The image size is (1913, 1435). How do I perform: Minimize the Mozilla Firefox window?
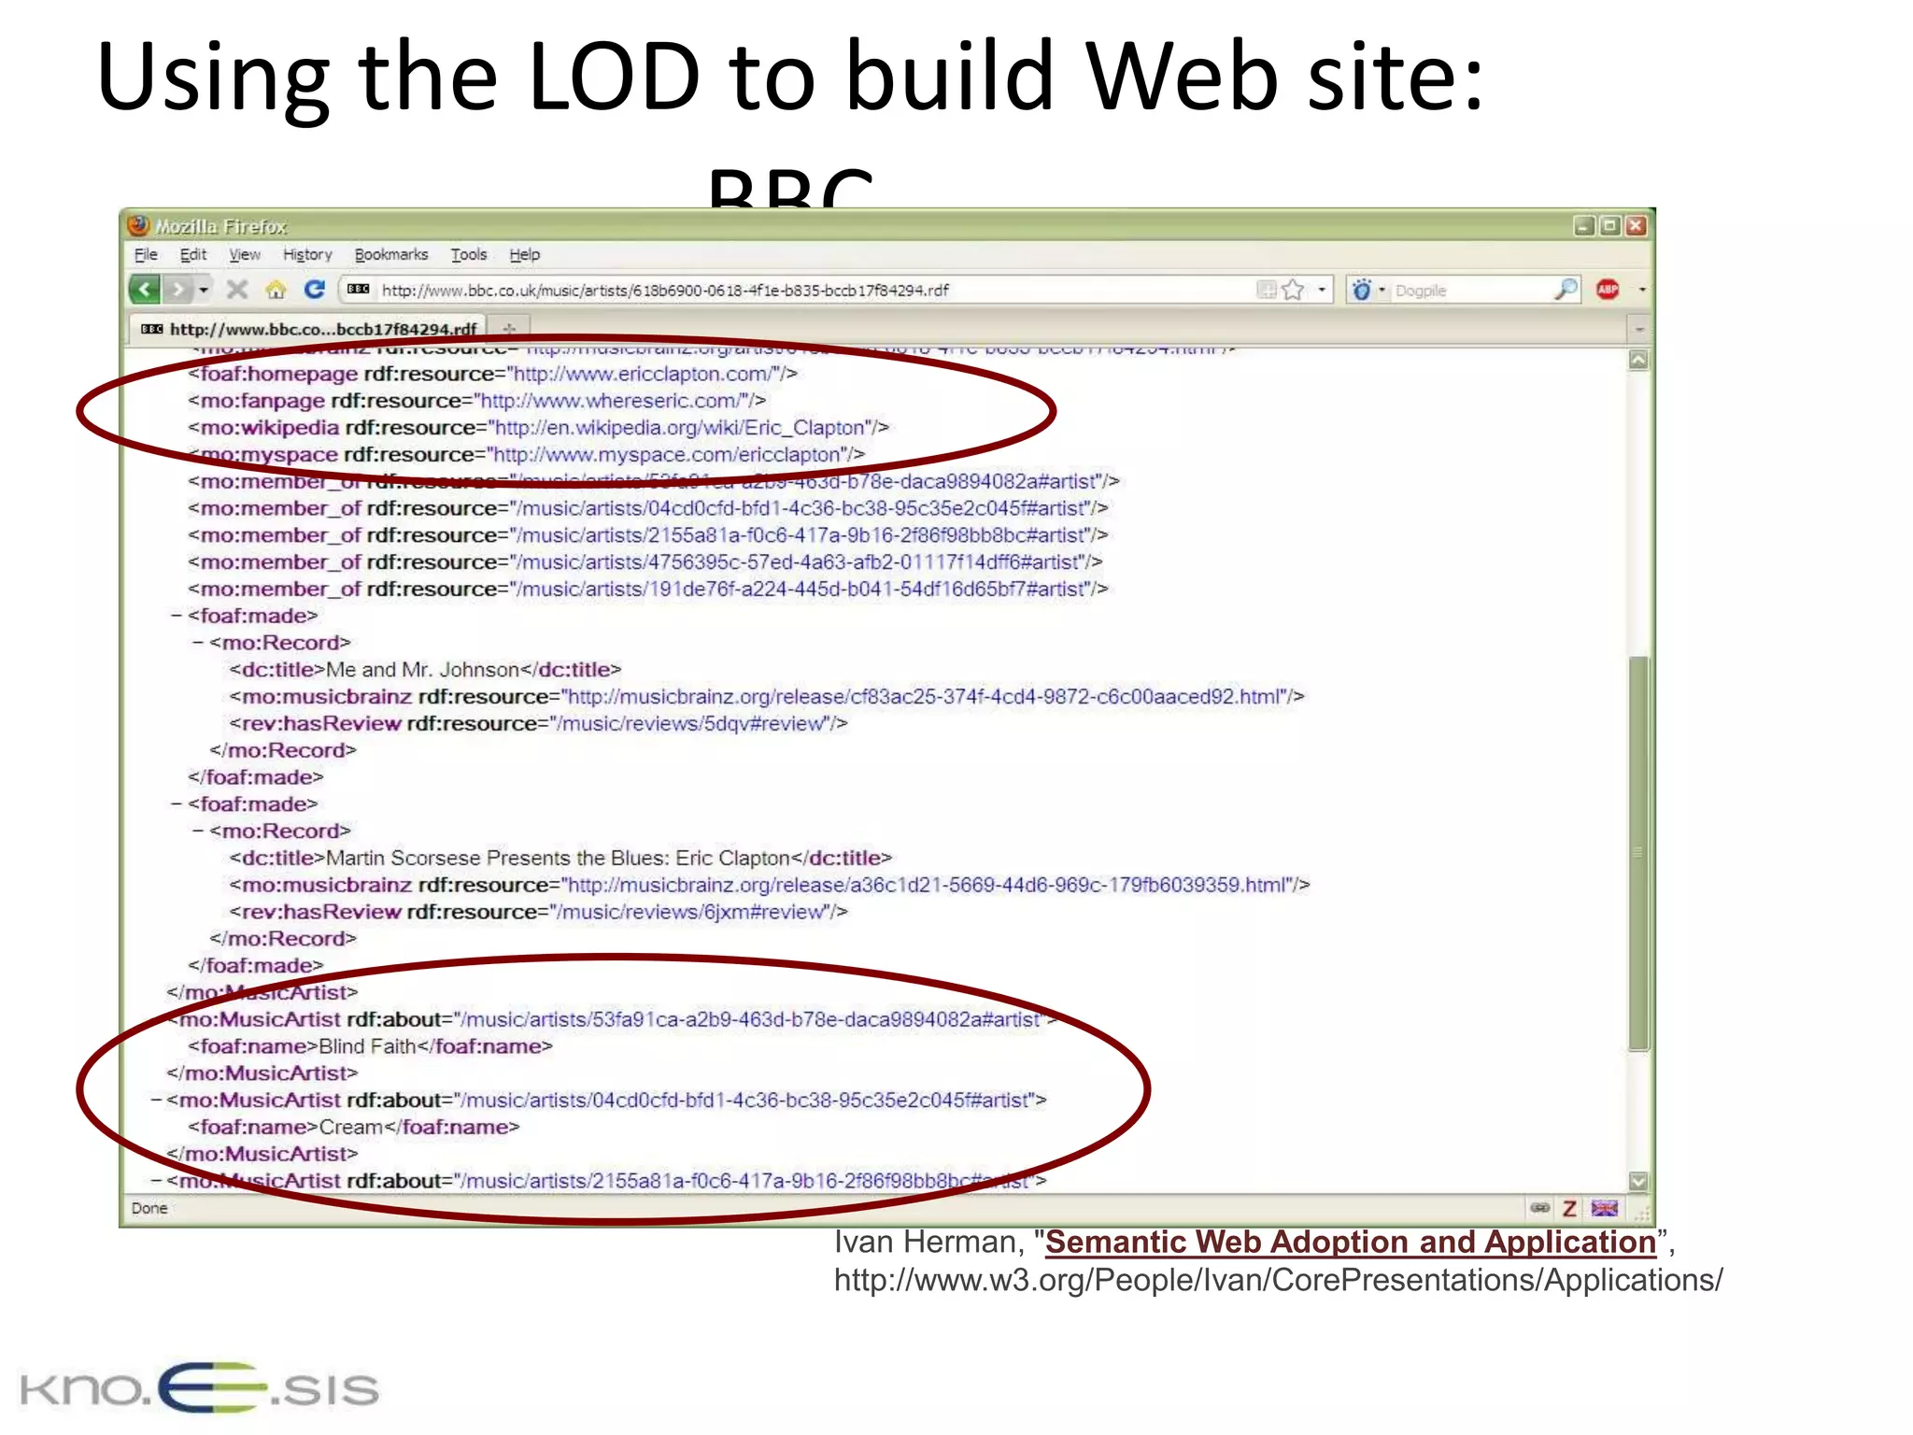tap(1584, 226)
